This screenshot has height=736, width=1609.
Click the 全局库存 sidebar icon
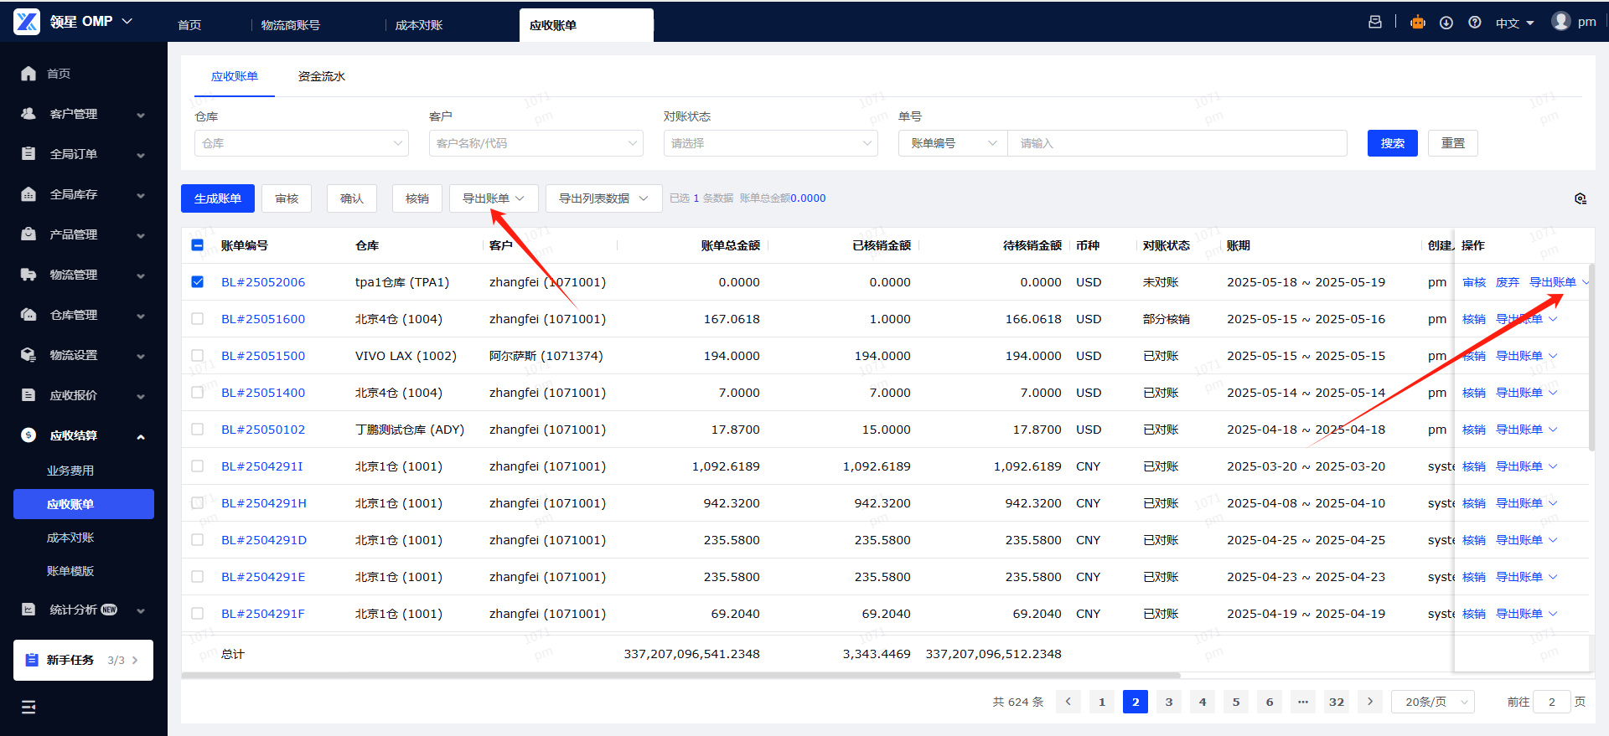point(28,194)
